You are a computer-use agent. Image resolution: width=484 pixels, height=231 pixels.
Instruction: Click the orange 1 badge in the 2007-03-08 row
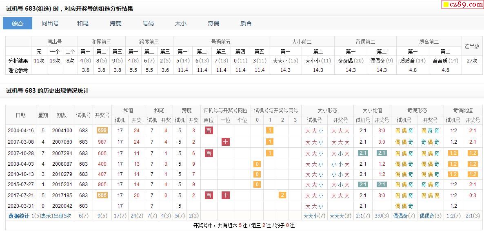coord(269,142)
